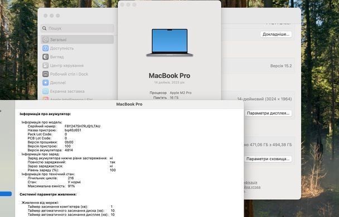The width and height of the screenshot is (339, 217).
Task: Click the 14-дюймовий (3024 × 1964) display text
Action: coord(264,99)
